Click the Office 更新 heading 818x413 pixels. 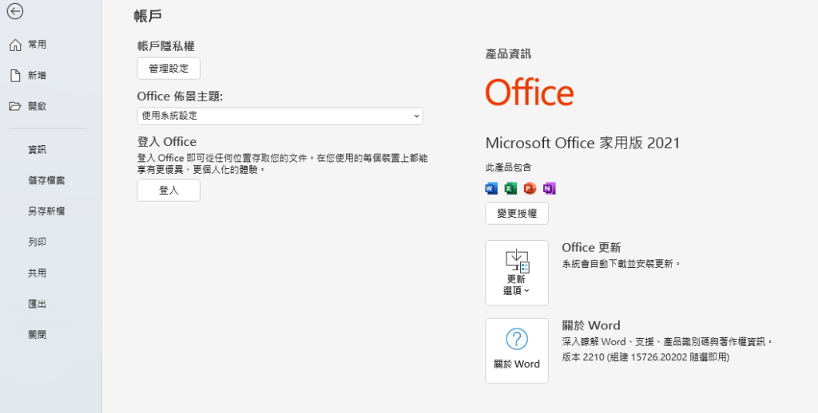point(591,247)
